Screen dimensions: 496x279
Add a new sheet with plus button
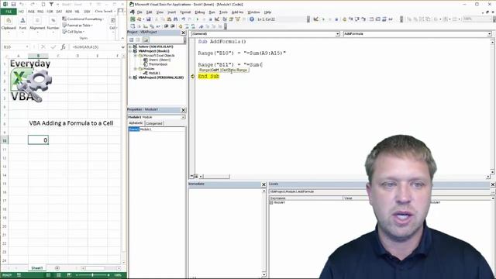(57, 268)
